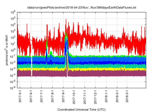161x112 pixels.
Task: Click the green flux bump in late July 2017
Action: point(51,53)
